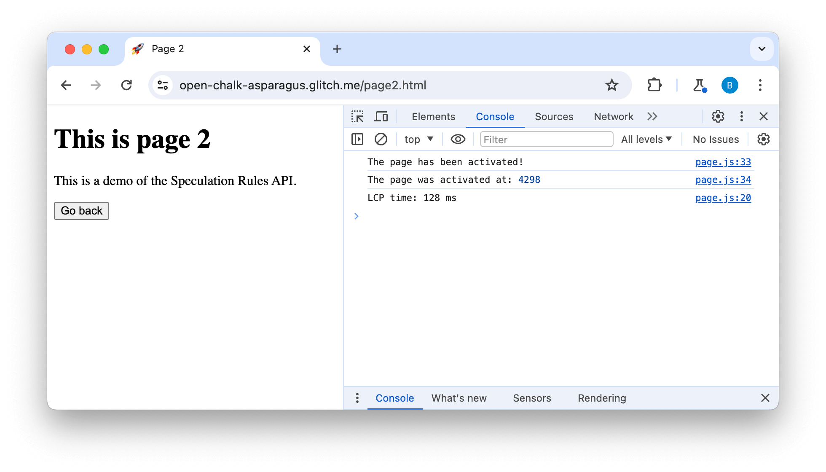The height and width of the screenshot is (472, 826).
Task: Click the Go back button
Action: 81,210
